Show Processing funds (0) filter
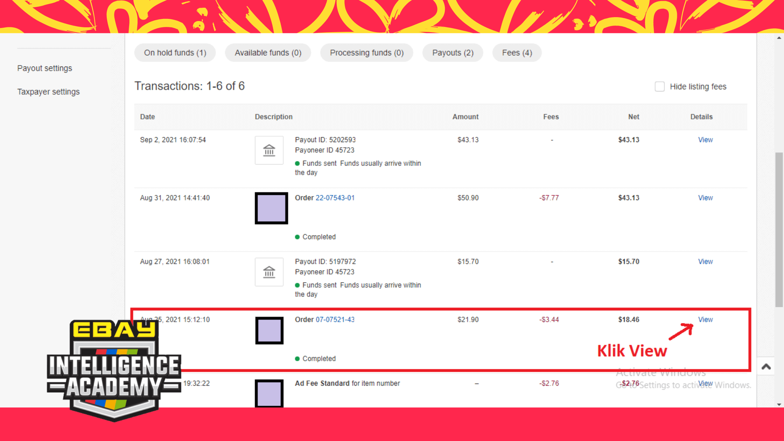784x441 pixels. 366,53
